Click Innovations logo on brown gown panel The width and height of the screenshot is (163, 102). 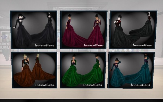click(x=45, y=85)
